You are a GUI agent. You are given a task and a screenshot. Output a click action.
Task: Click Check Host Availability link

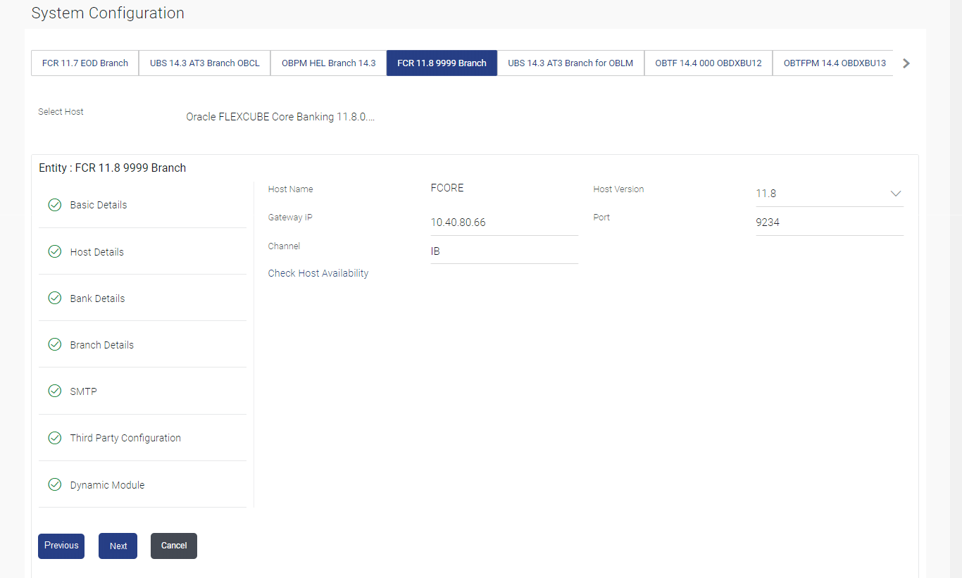tap(318, 273)
